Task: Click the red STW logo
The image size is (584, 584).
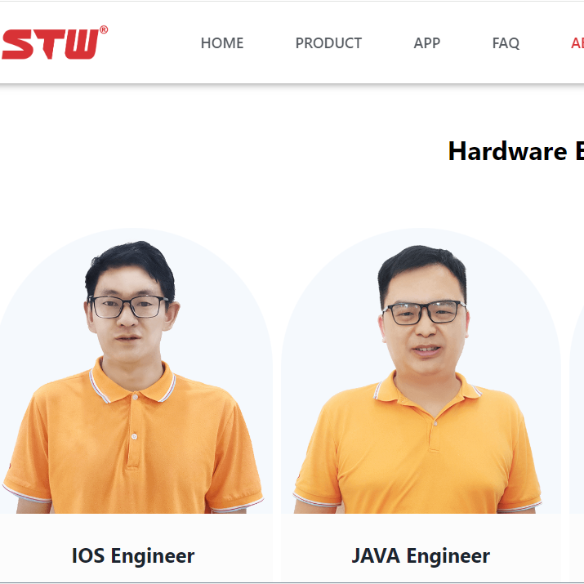Action: tap(51, 44)
